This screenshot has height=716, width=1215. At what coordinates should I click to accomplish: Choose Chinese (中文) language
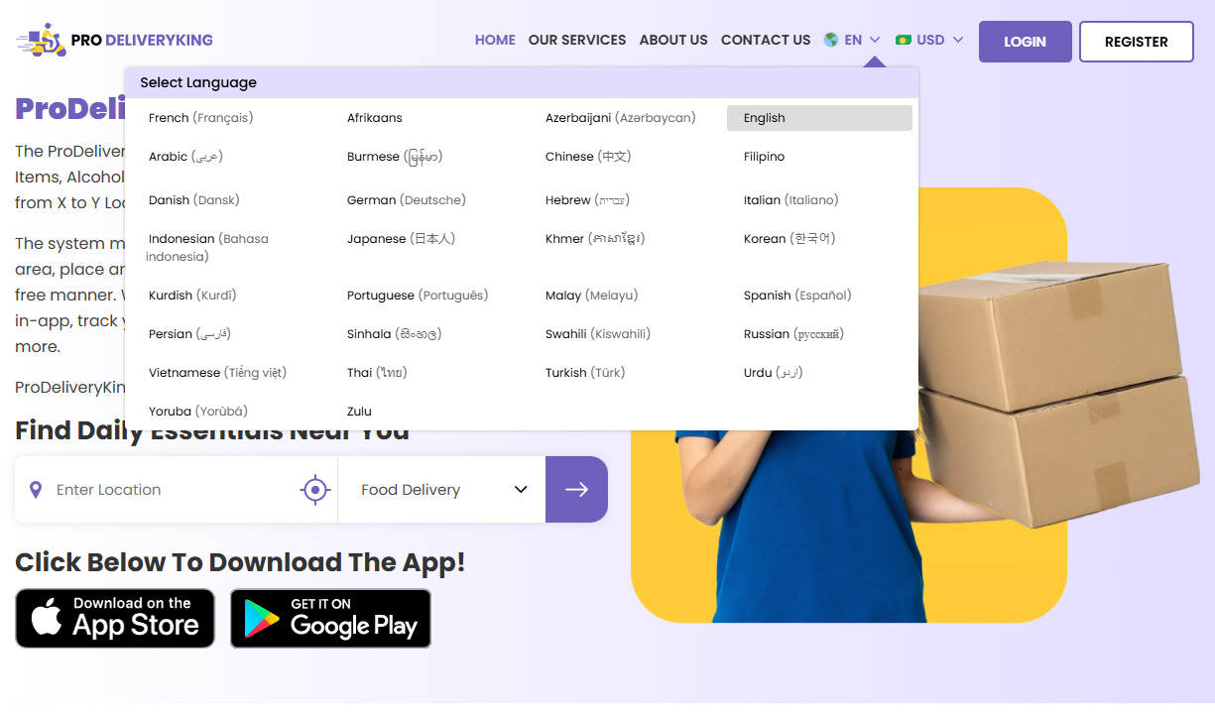[588, 157]
